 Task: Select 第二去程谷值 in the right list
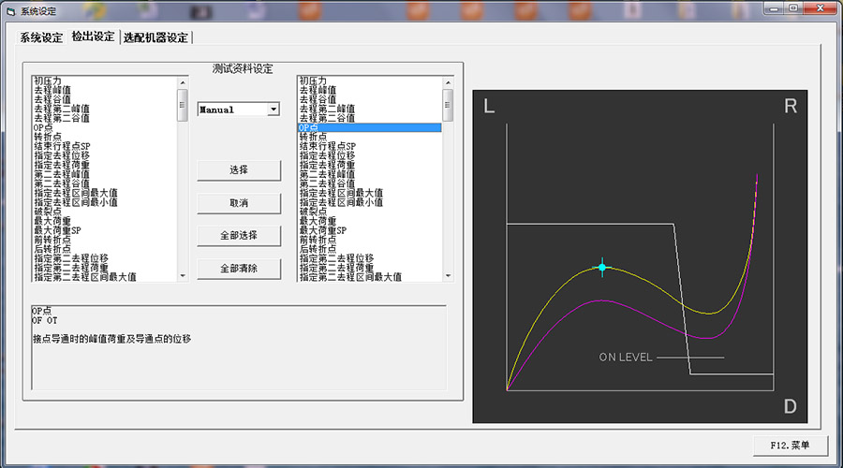(327, 183)
